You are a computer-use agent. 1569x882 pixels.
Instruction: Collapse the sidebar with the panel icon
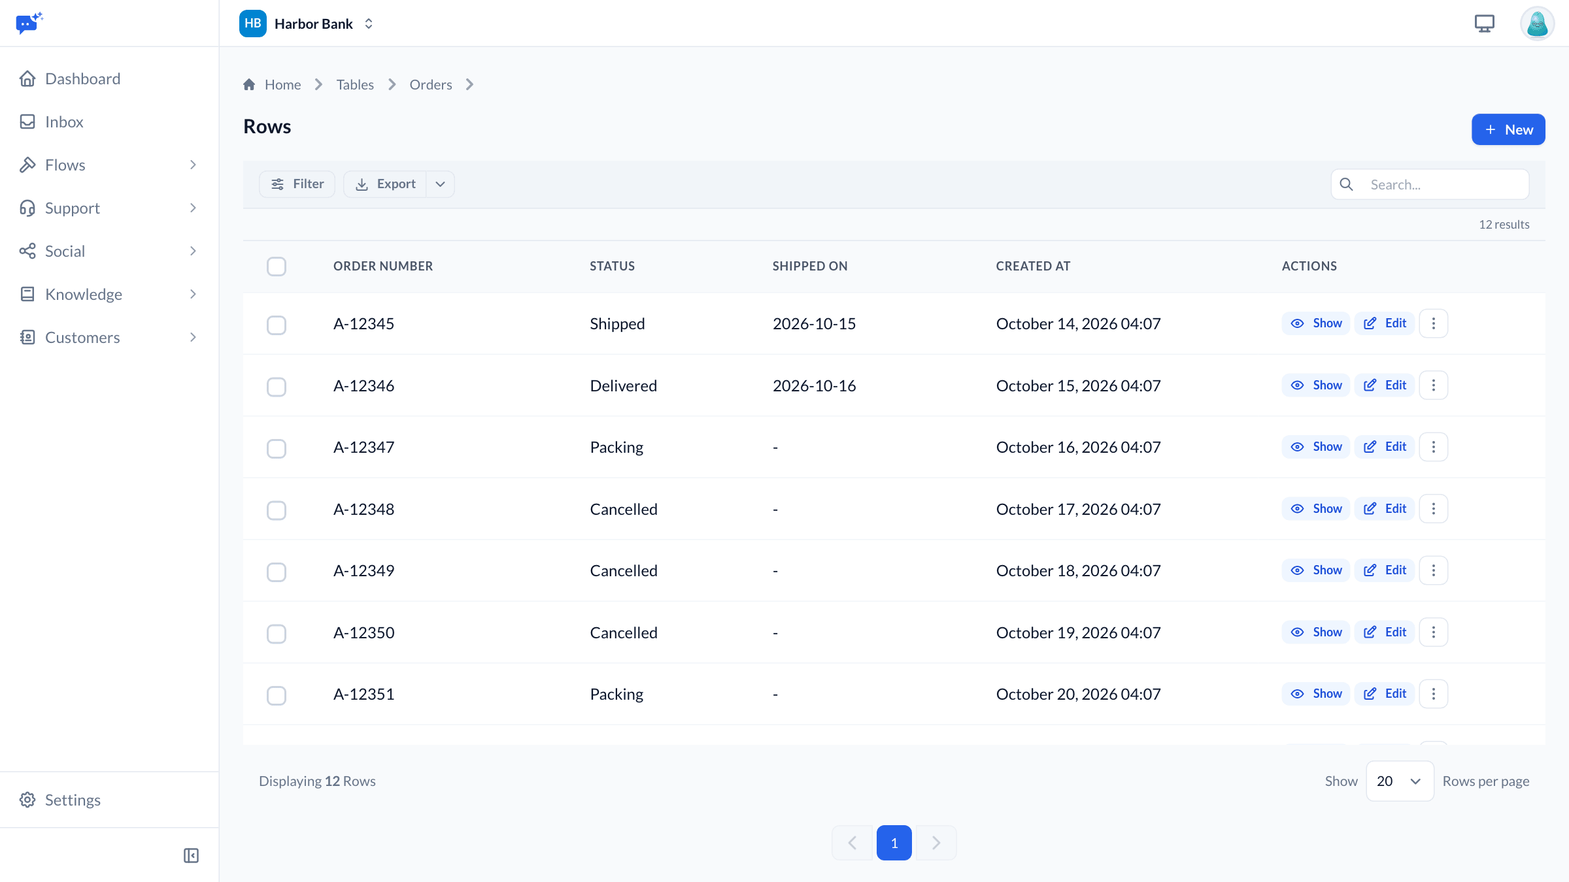tap(191, 855)
